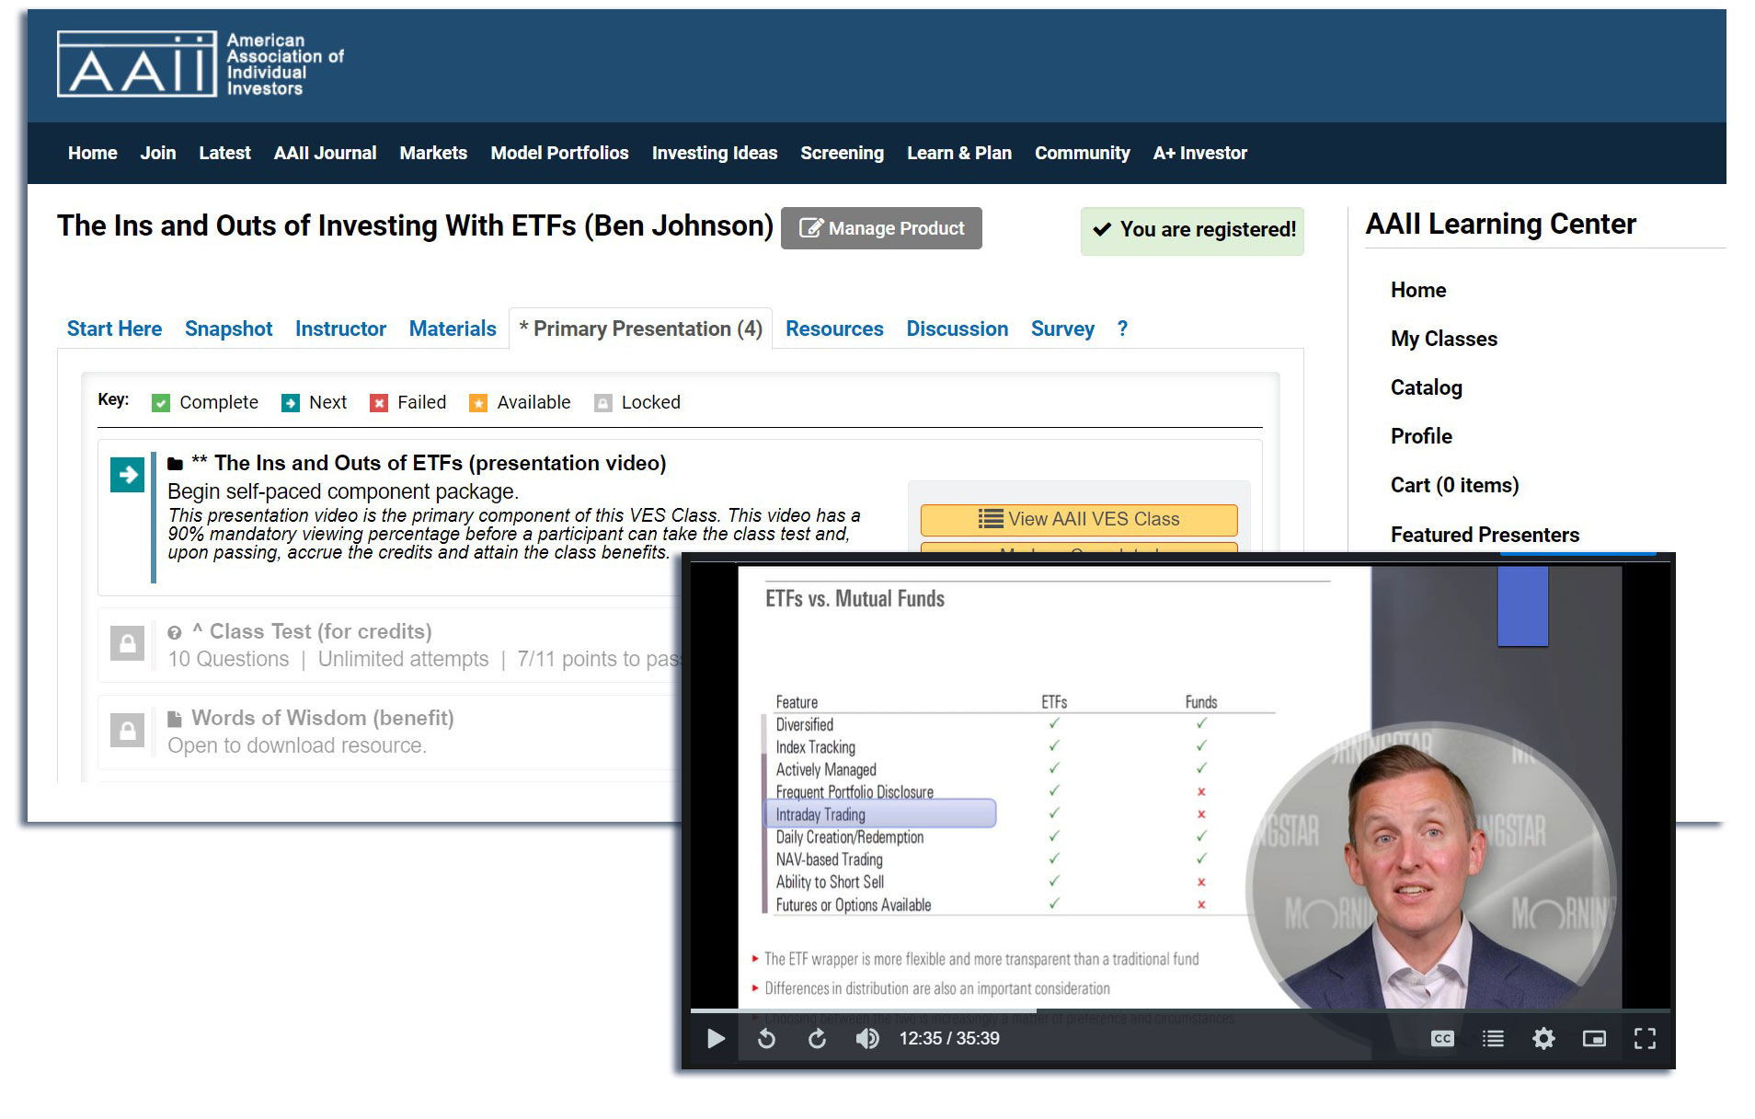Open Catalog in the sidebar
The height and width of the screenshot is (1119, 1755).
[1427, 387]
